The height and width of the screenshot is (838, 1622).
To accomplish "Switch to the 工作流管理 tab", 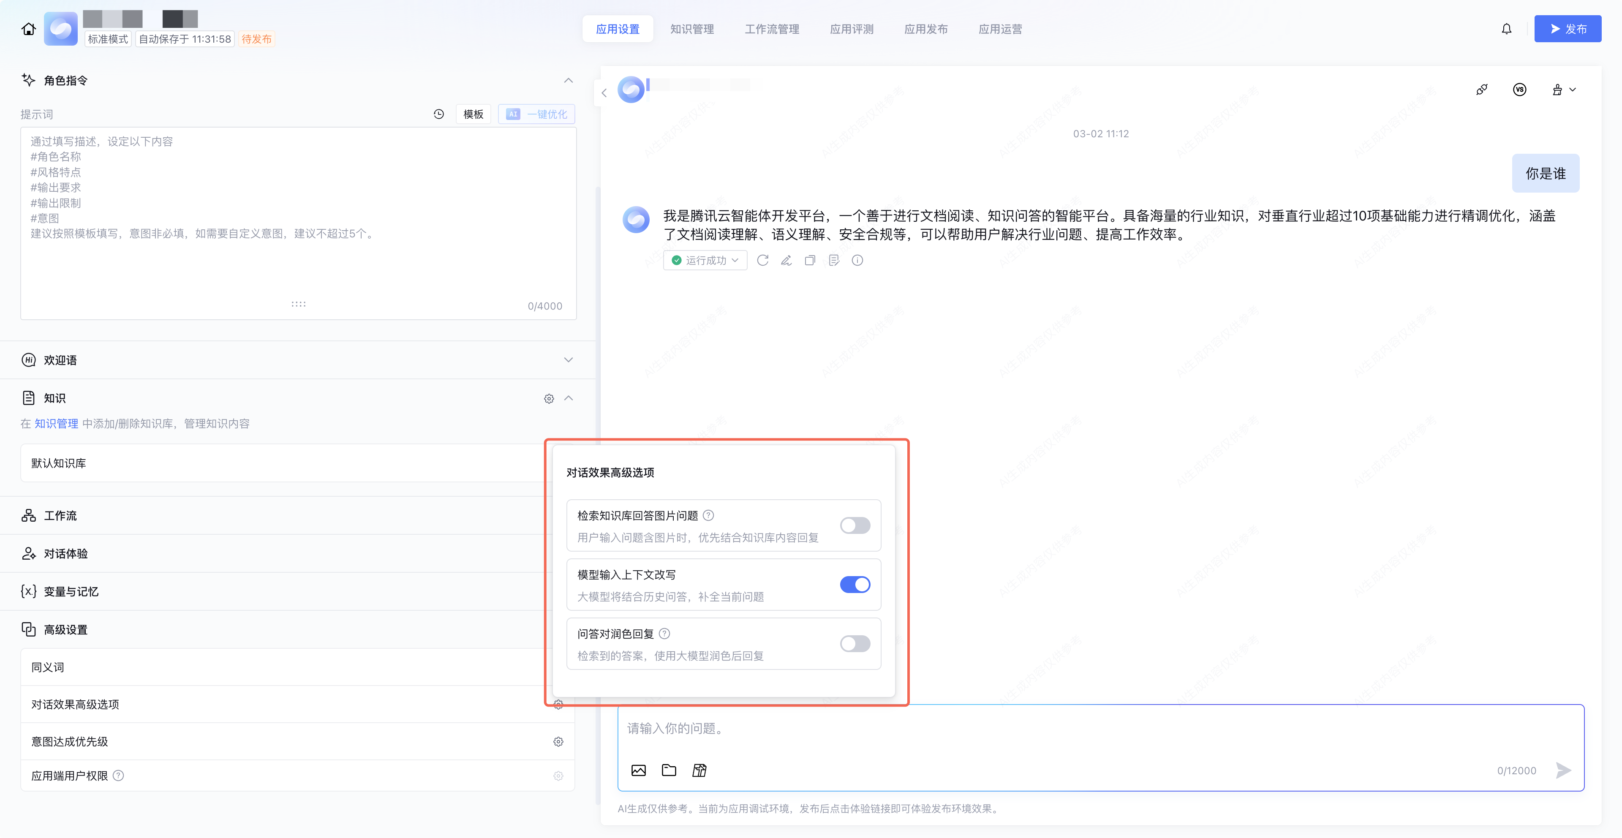I will 771,29.
